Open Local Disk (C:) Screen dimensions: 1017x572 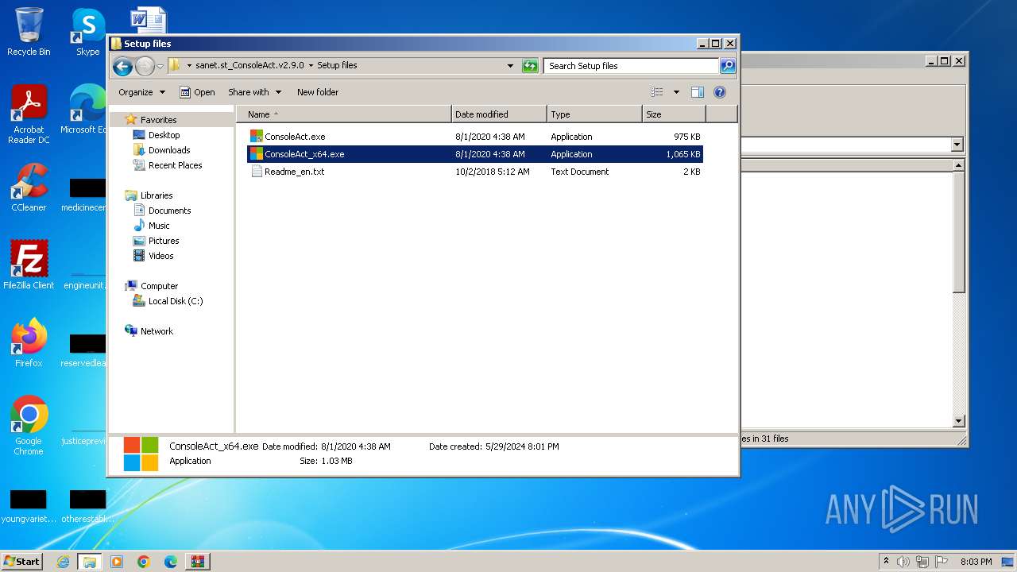(x=175, y=301)
